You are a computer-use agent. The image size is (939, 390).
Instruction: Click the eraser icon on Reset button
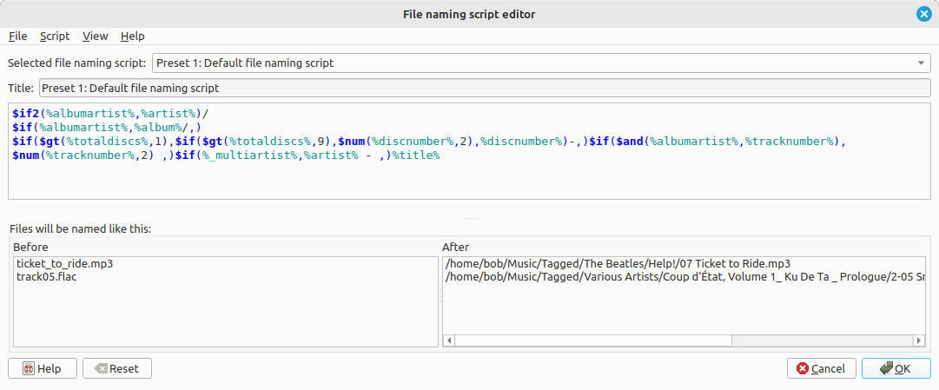click(x=102, y=369)
